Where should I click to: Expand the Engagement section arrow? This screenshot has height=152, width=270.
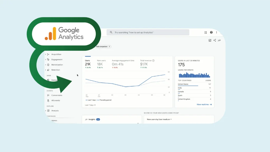click(x=45, y=60)
